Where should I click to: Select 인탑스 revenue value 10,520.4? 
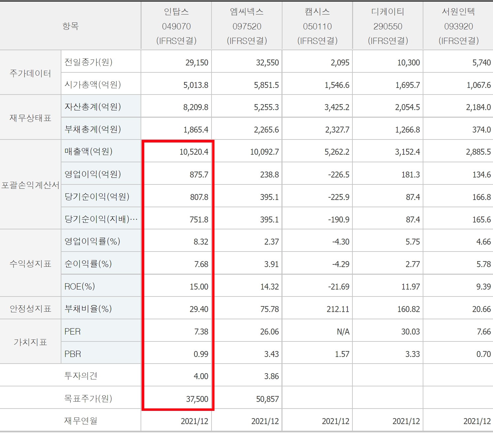pos(194,152)
